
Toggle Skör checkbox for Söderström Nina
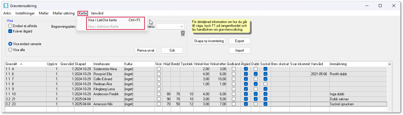[x=159, y=69]
